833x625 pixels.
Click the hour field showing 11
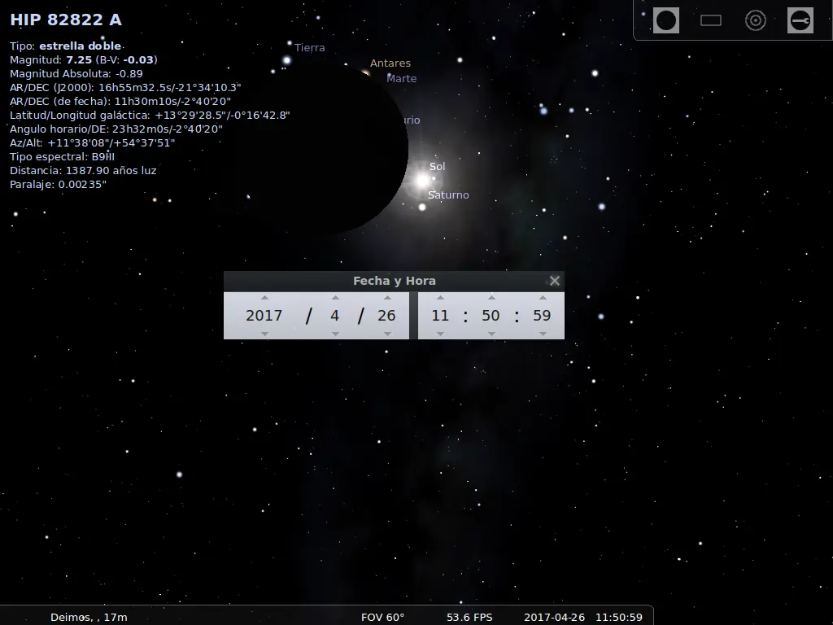(x=440, y=316)
